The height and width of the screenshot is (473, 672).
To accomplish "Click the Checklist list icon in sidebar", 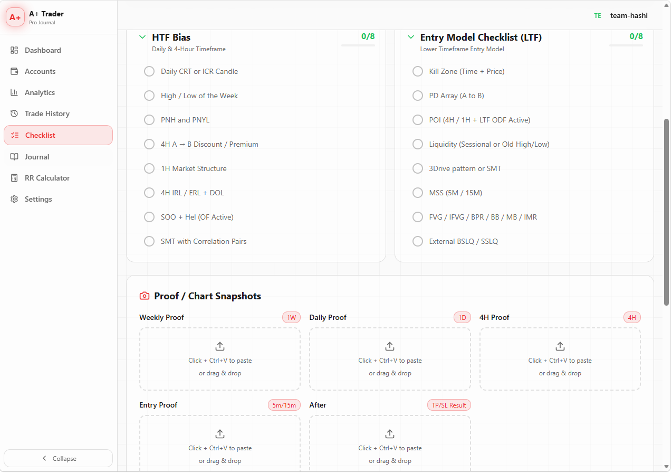I will [x=15, y=135].
